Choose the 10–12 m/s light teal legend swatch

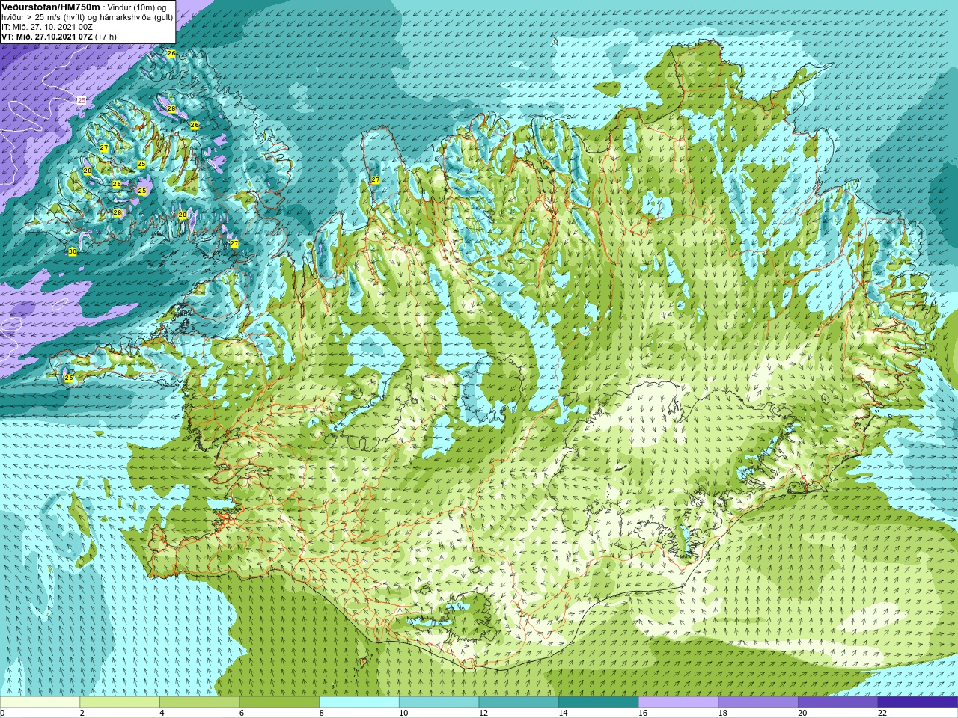(x=439, y=702)
